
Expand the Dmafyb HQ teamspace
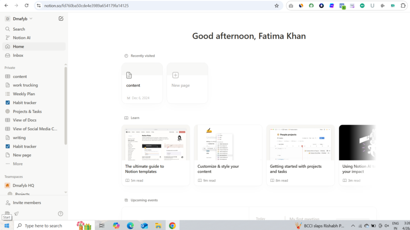pyautogui.click(x=23, y=185)
